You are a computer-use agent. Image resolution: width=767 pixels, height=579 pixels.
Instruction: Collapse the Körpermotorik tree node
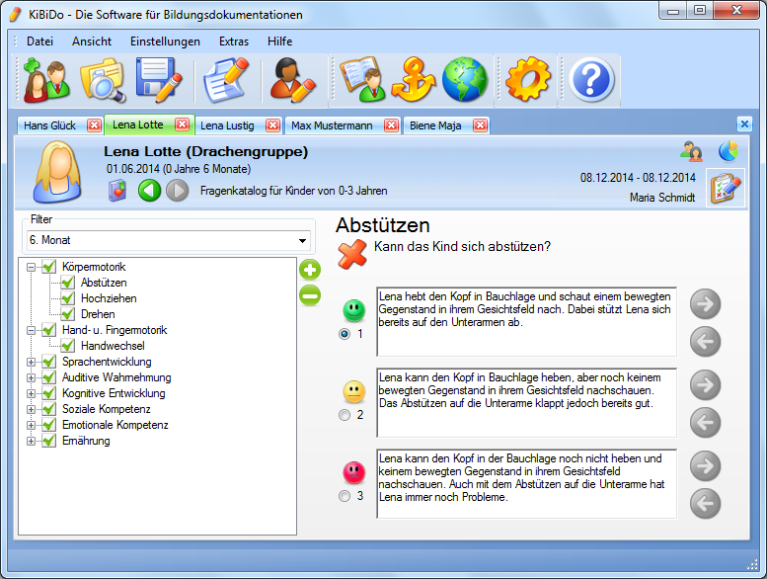point(32,267)
